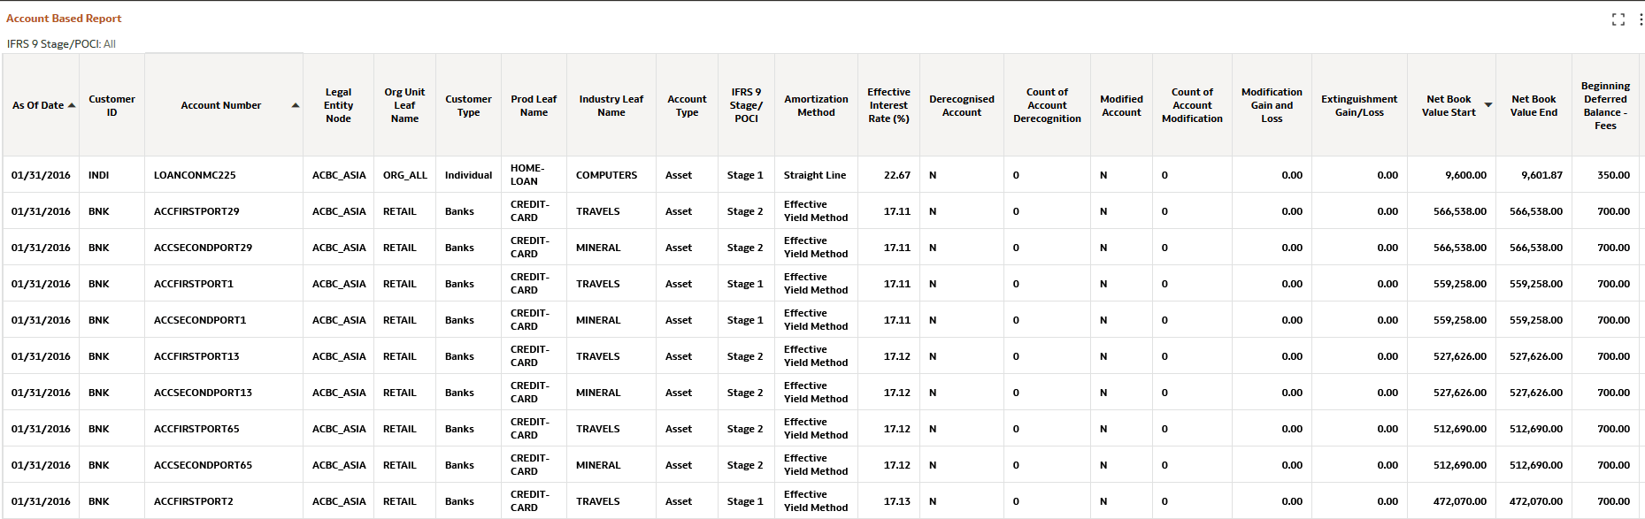Click account number ACCSECONDPORT13
The width and height of the screenshot is (1645, 519).
click(203, 393)
